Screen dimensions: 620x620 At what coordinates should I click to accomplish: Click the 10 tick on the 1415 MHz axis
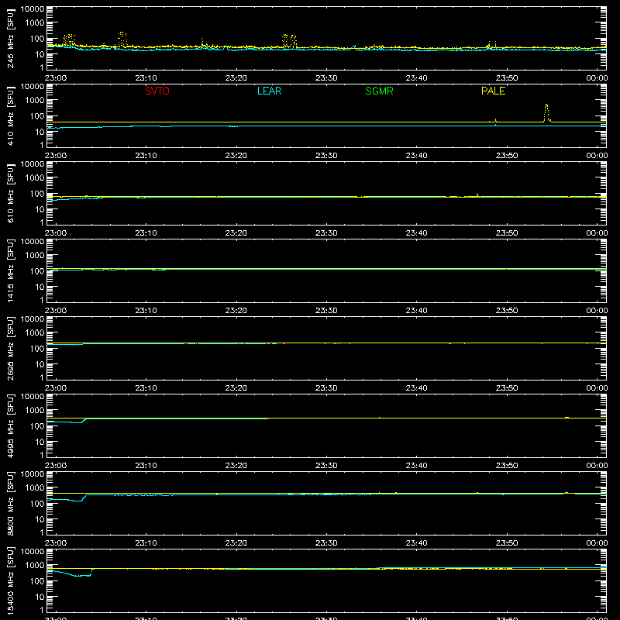click(x=40, y=287)
